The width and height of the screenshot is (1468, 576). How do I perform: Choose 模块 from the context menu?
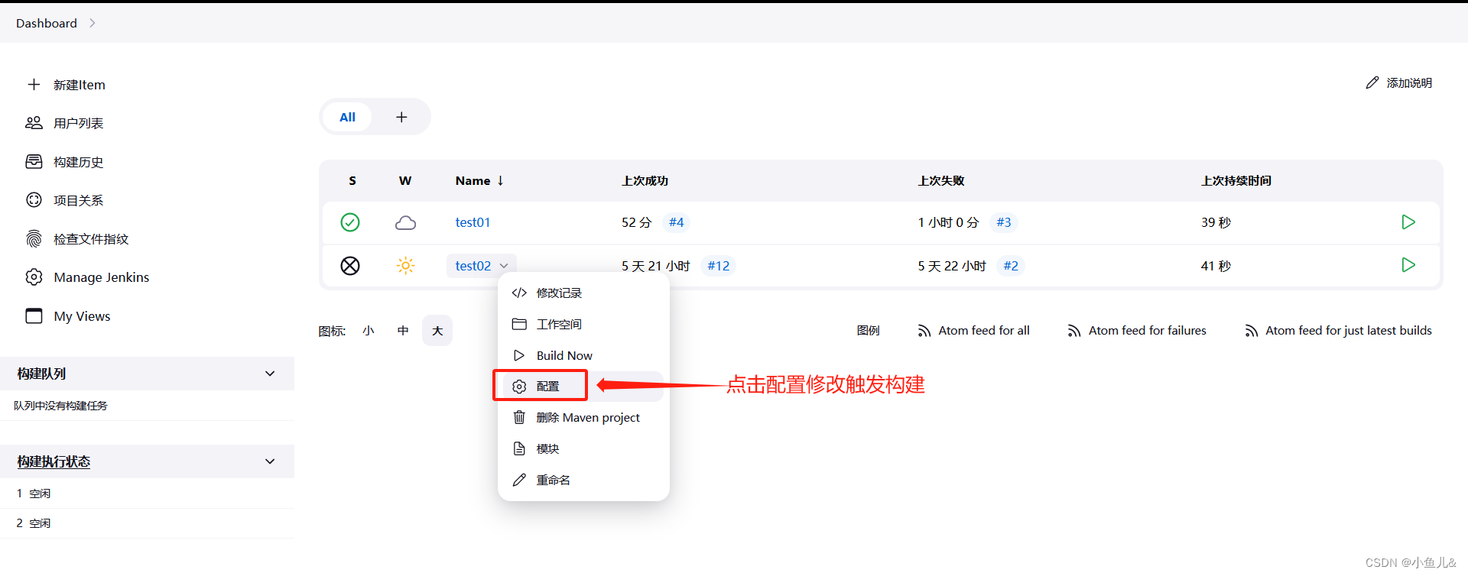pyautogui.click(x=583, y=448)
